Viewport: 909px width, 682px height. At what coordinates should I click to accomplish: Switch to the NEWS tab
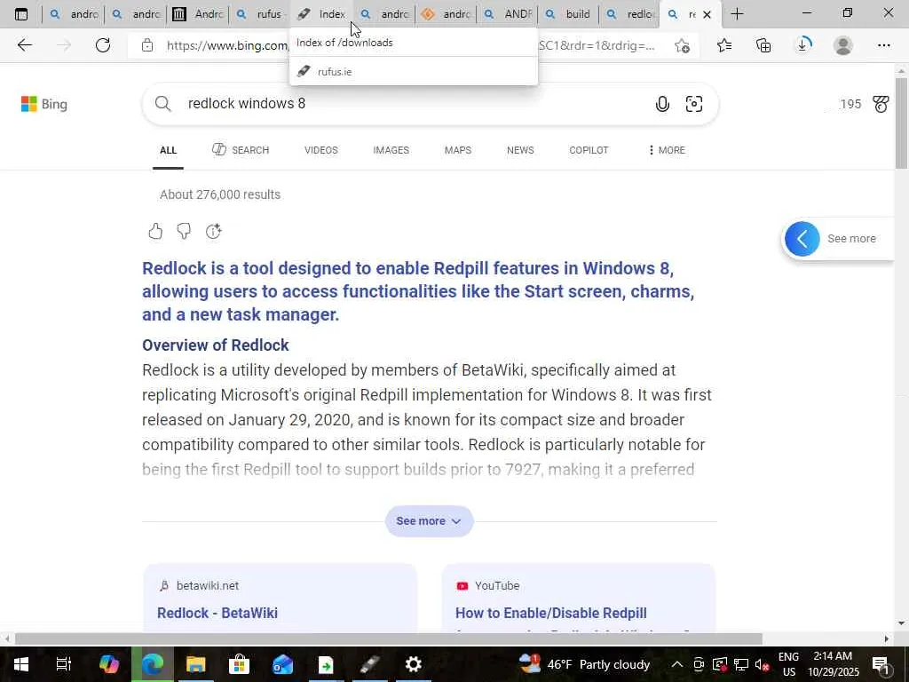[520, 150]
